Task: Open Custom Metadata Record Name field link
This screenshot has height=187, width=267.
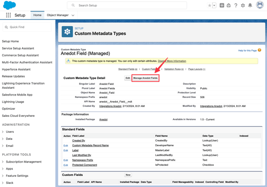Action: (x=90, y=145)
